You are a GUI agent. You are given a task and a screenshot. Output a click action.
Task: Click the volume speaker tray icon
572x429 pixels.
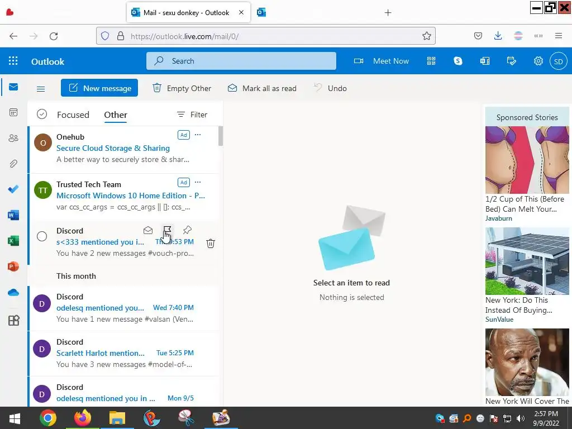pyautogui.click(x=521, y=418)
